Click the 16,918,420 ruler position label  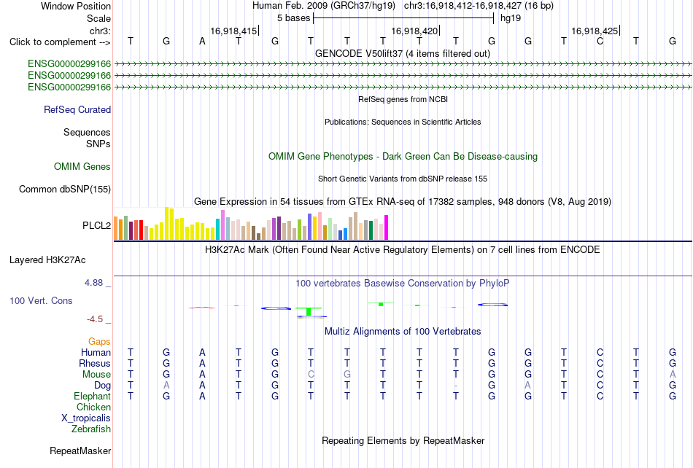tap(414, 31)
